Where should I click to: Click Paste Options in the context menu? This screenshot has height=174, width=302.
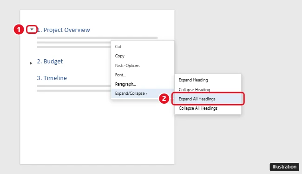(143, 65)
